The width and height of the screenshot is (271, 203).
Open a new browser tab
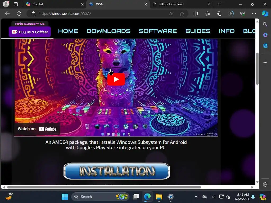point(219,4)
